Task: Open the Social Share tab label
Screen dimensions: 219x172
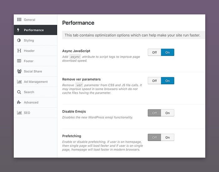Action: pos(33,71)
